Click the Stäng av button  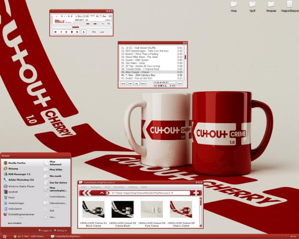click(62, 230)
